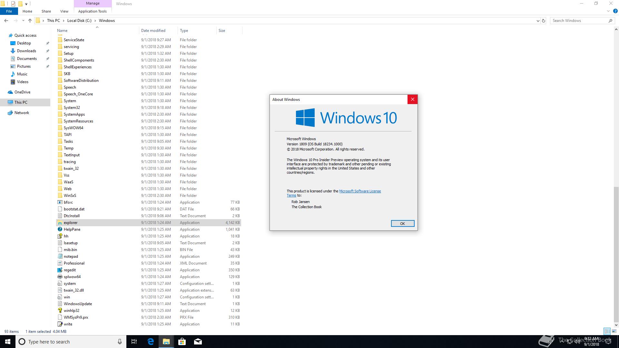Open the View ribbon tab
619x348 pixels.
pyautogui.click(x=64, y=11)
